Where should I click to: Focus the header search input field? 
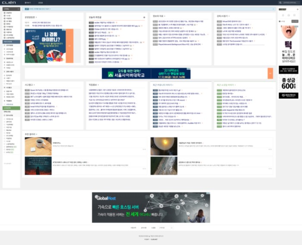tap(290, 3)
